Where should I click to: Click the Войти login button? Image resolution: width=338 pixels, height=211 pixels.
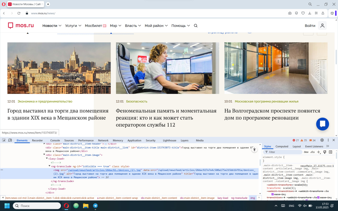(x=310, y=26)
